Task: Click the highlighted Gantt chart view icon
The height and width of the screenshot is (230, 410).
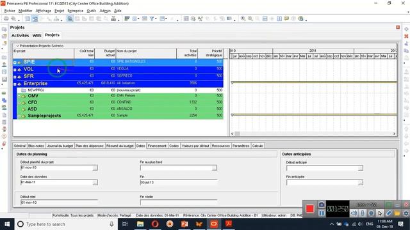Action: tap(35, 19)
